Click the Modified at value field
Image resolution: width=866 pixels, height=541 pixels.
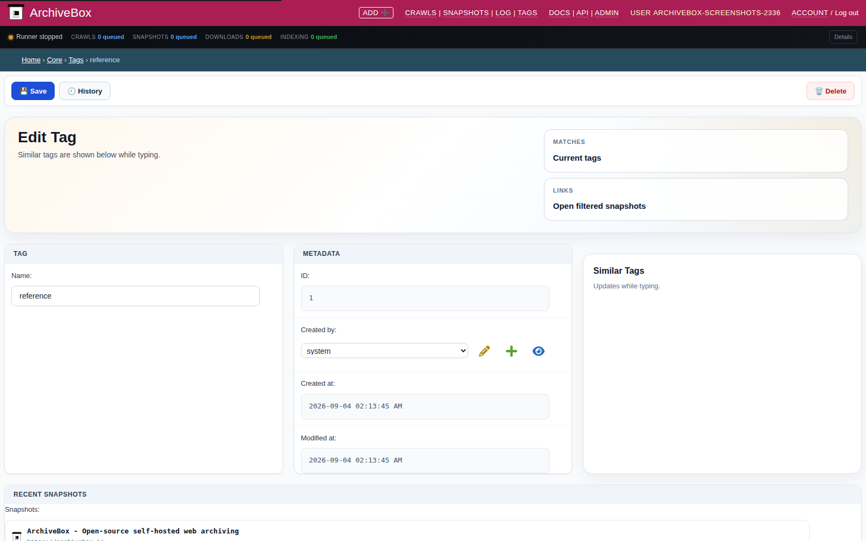(425, 460)
